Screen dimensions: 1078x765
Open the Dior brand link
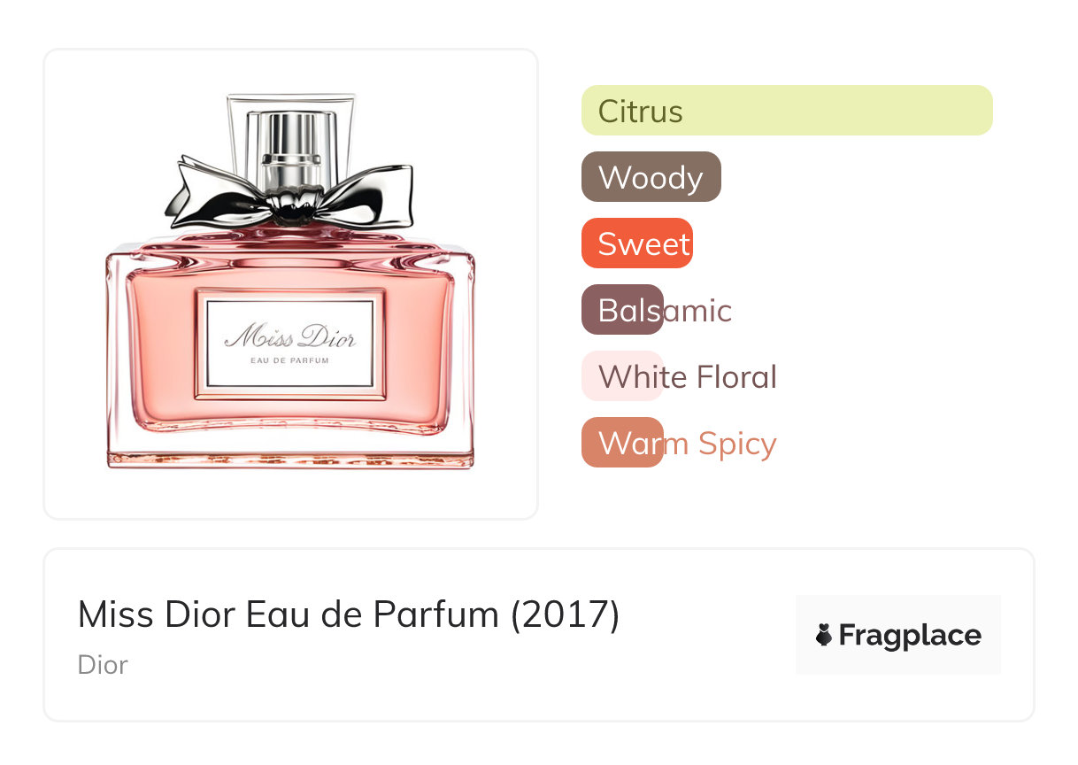click(103, 665)
